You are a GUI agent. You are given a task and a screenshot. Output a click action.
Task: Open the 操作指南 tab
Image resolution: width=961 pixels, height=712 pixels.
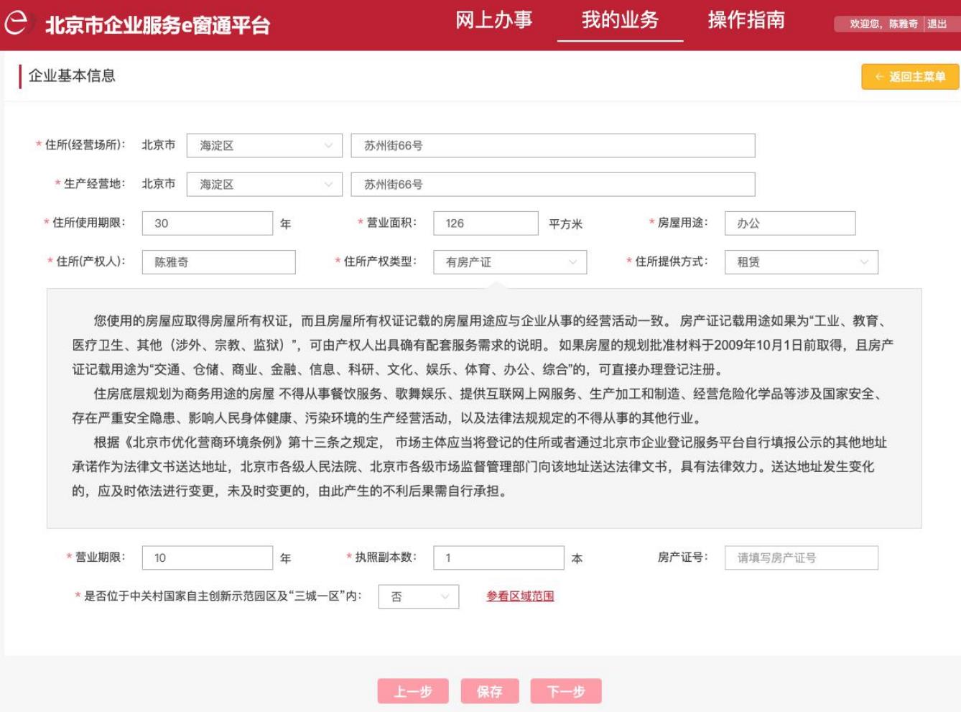pyautogui.click(x=746, y=20)
